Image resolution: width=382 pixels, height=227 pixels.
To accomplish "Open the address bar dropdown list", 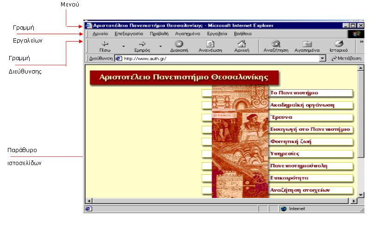I will tap(323, 58).
